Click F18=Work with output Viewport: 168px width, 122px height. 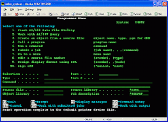131,106
